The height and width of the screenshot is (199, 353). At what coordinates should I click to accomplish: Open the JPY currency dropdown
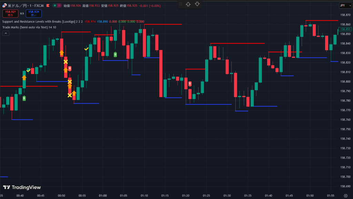[343, 6]
